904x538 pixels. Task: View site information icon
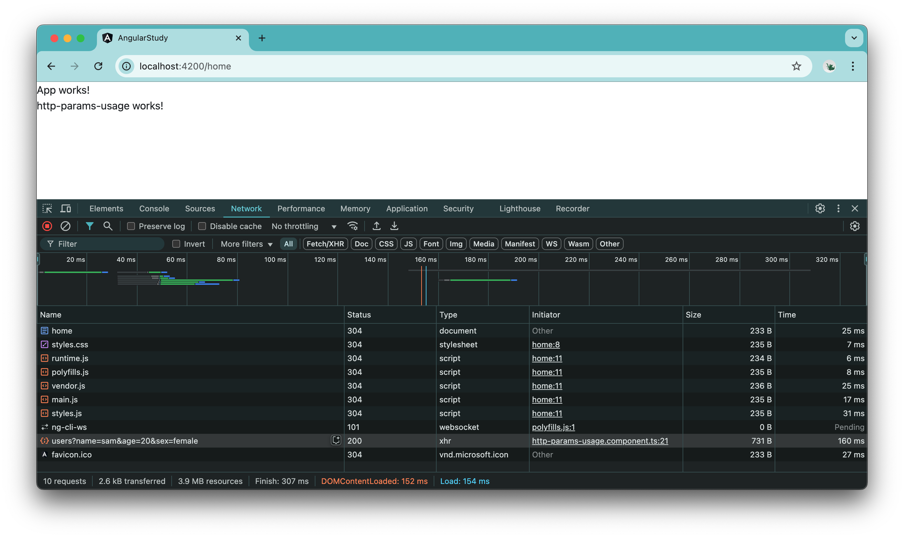126,66
